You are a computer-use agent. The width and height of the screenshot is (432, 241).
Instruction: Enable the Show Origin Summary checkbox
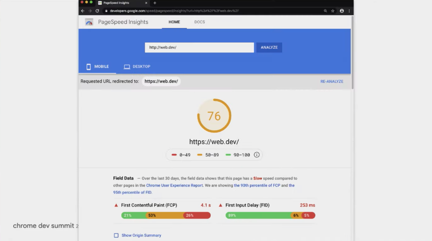tap(116, 235)
